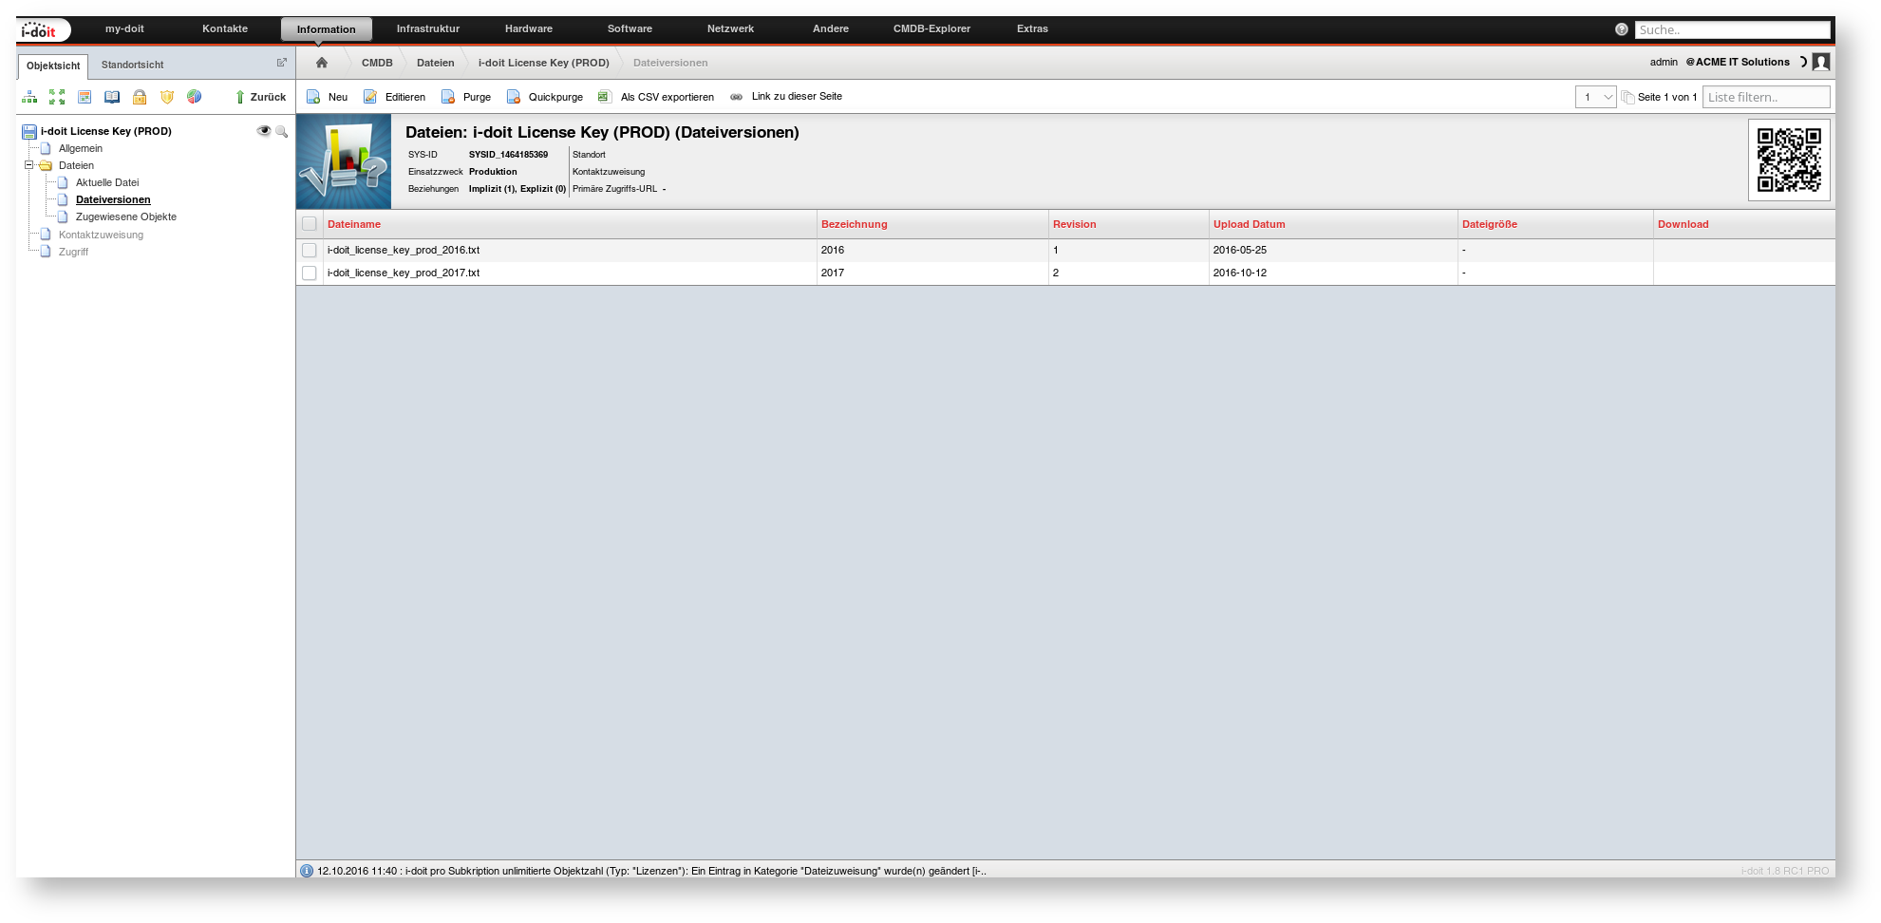Check the box for i-doit_license_key_prod_2016.txt

[310, 250]
